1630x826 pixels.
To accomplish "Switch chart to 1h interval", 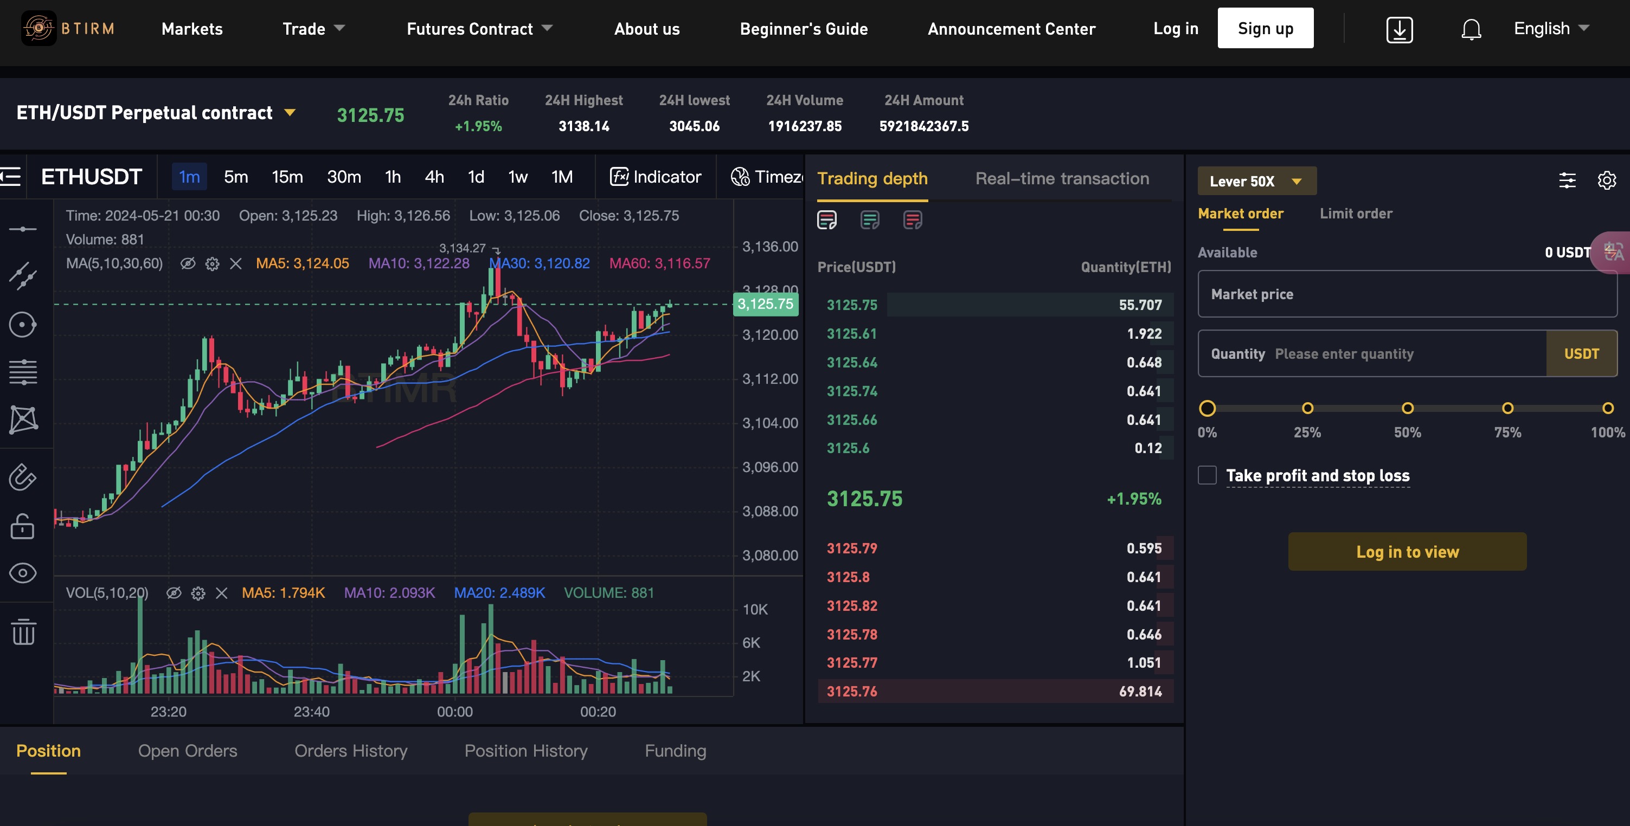I will (x=393, y=177).
